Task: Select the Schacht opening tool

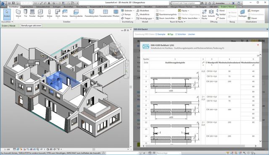Action: [x=211, y=13]
